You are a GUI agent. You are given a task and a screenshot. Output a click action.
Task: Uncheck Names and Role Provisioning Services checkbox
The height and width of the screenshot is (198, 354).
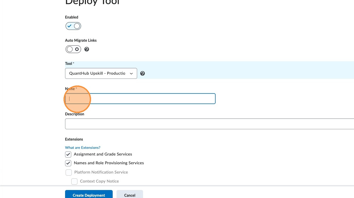pos(68,163)
